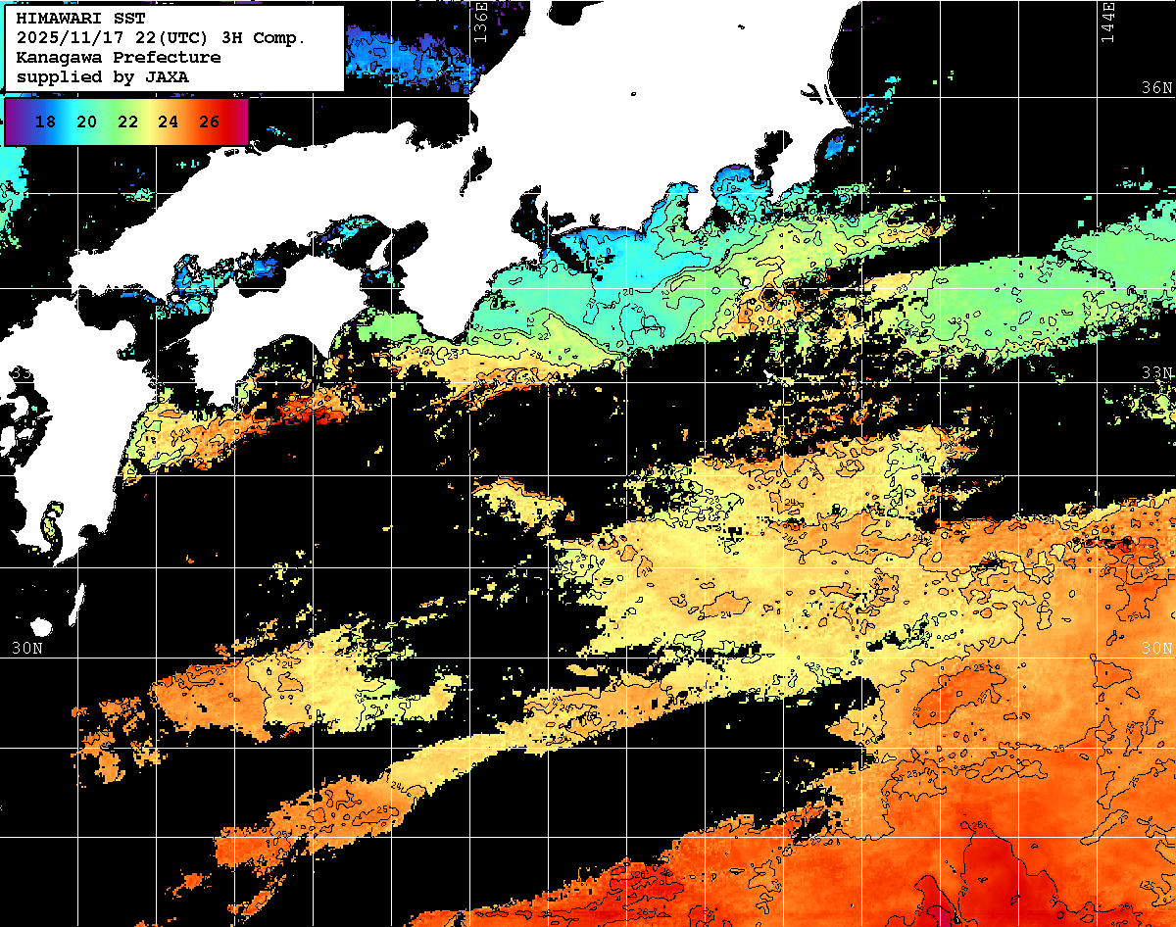Screen dimensions: 1176x927
Task: Select the 22 value on the color scale
Action: 127,122
